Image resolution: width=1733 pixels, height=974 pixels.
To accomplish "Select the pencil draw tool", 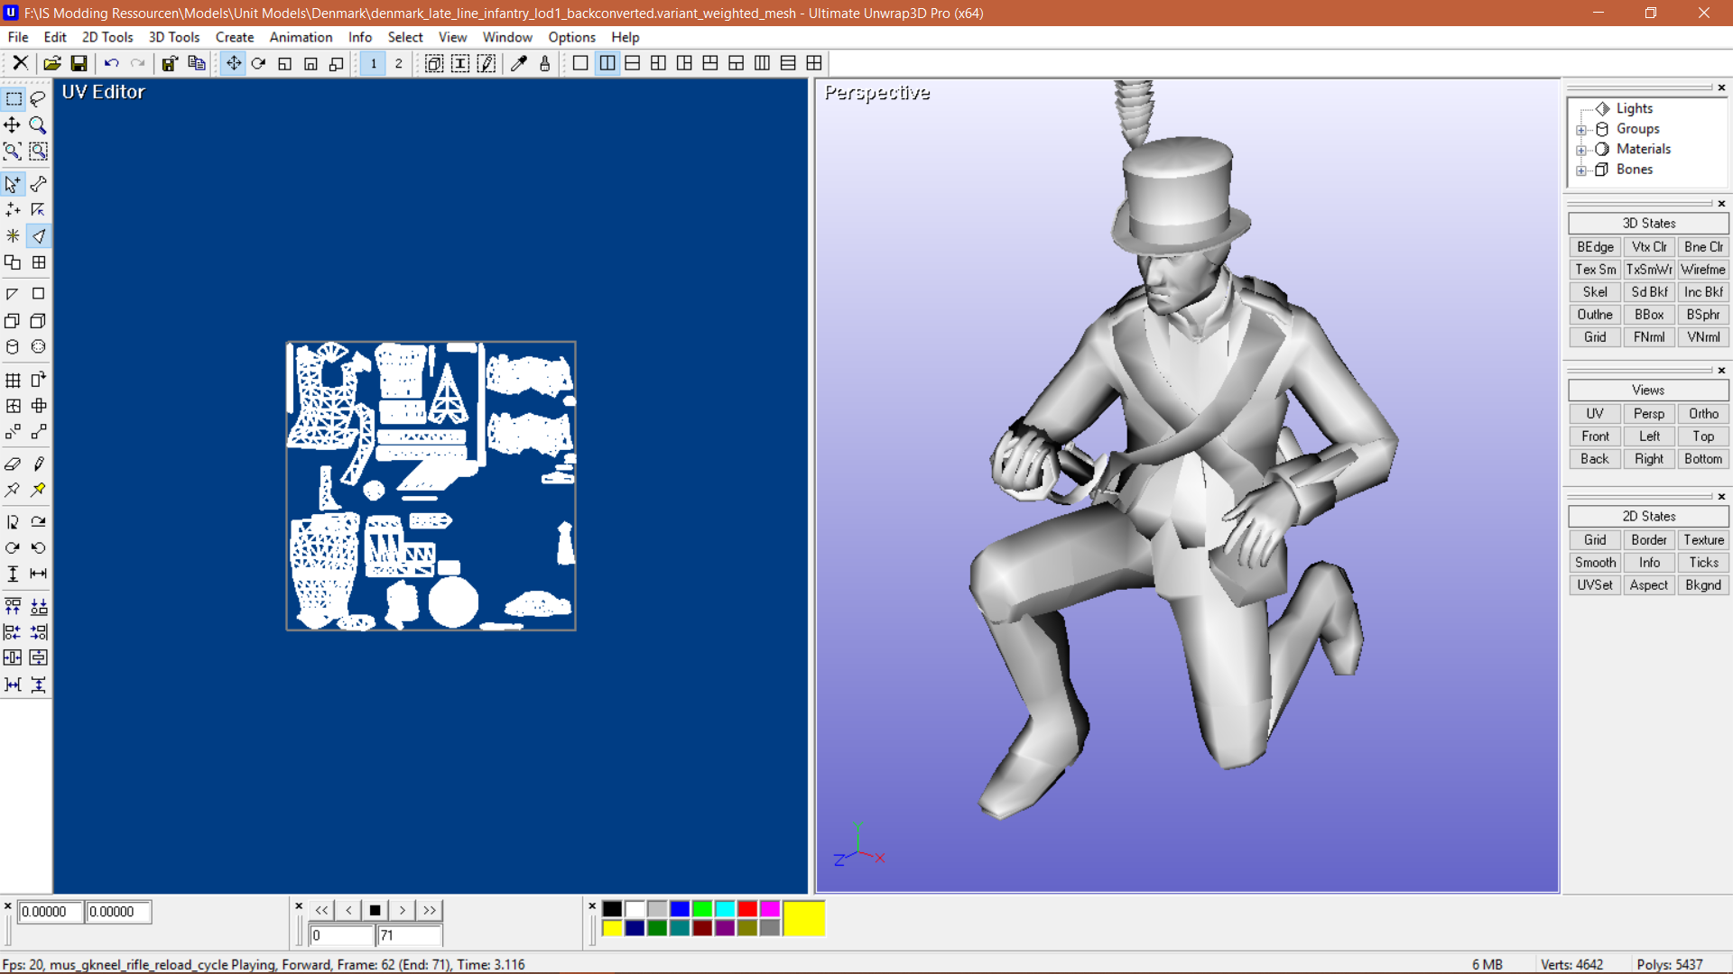I will click(38, 464).
